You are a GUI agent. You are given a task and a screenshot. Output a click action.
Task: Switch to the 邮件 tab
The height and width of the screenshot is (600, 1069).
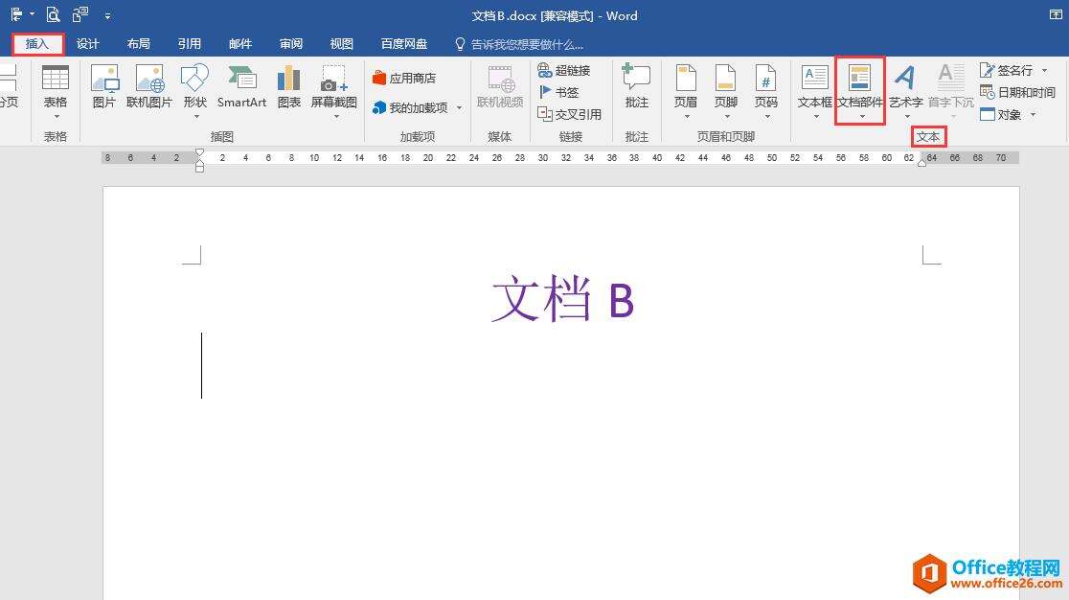point(240,44)
